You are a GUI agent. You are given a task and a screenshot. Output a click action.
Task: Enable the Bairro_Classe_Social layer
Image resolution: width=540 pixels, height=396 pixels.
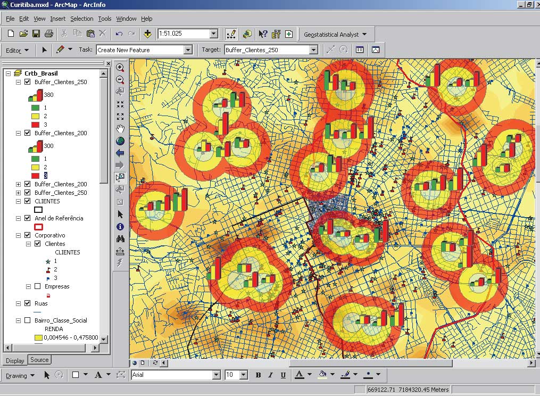point(28,320)
